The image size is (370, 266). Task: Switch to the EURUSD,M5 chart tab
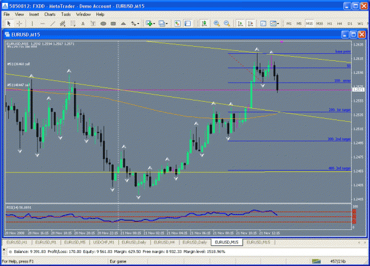coord(75,242)
